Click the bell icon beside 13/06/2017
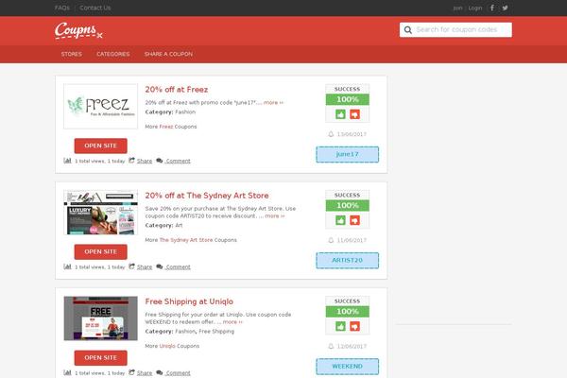The height and width of the screenshot is (378, 567). pyautogui.click(x=331, y=134)
